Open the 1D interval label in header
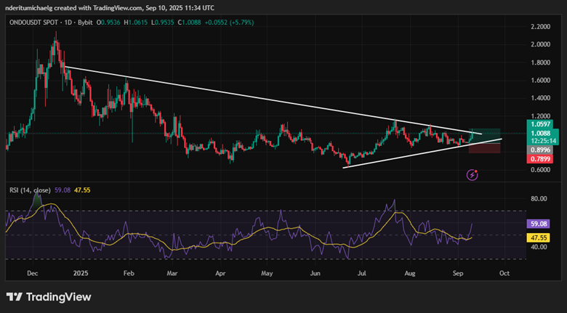567x313 pixels. click(x=68, y=23)
